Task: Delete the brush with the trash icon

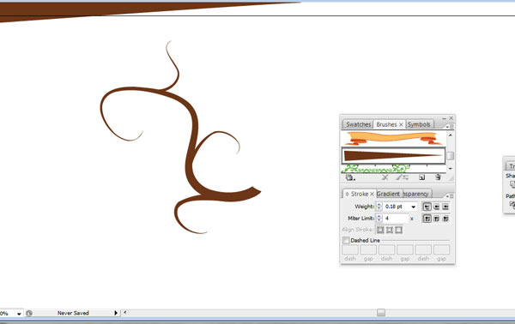Action: pos(438,177)
